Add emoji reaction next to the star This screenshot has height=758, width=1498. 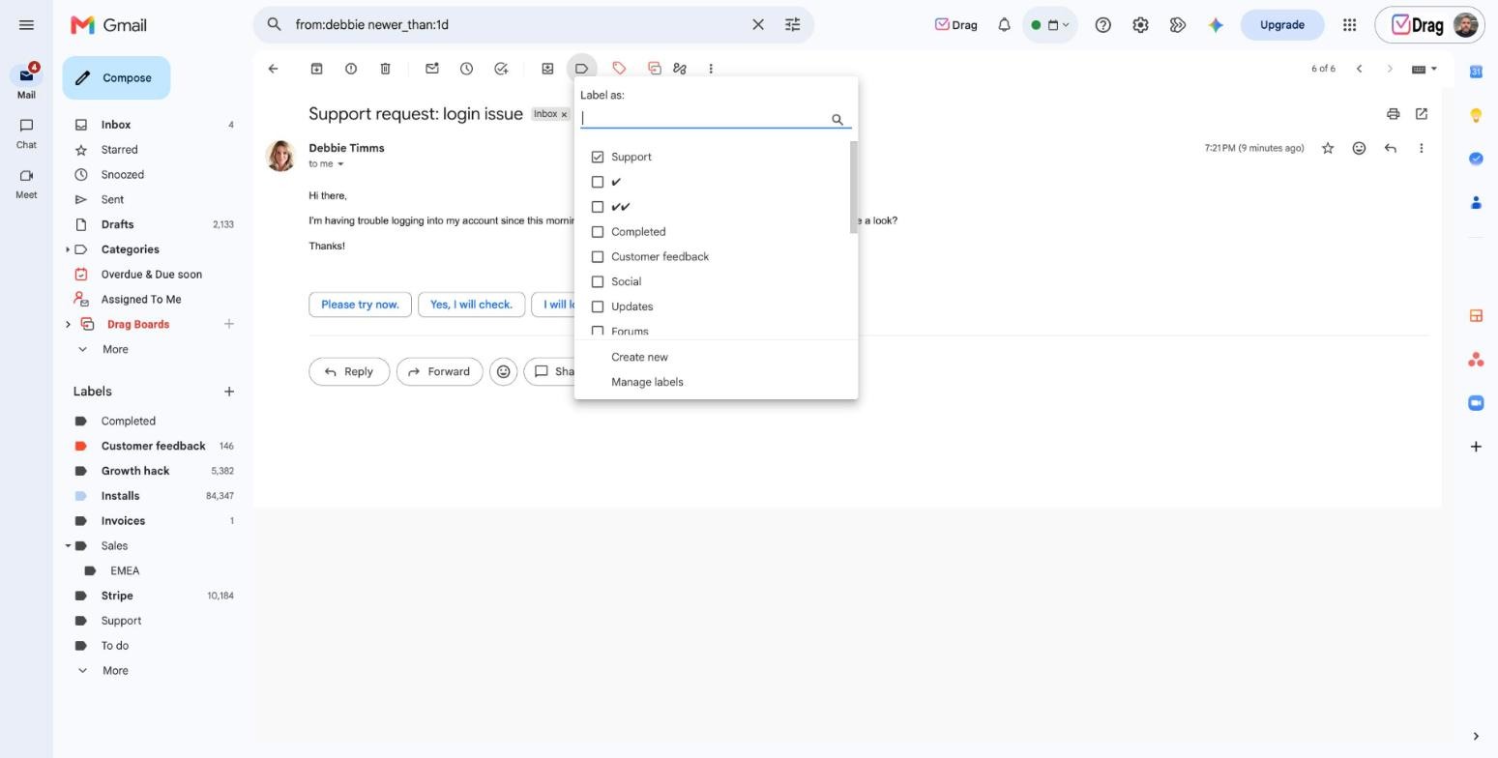1359,148
